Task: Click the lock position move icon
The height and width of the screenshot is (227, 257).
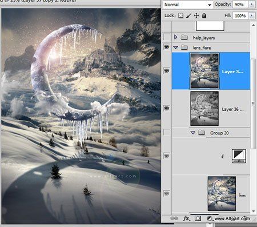Action: point(196,15)
